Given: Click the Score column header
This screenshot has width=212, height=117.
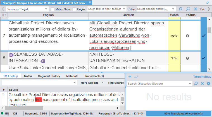Looking at the screenshot, I should click(x=174, y=15).
